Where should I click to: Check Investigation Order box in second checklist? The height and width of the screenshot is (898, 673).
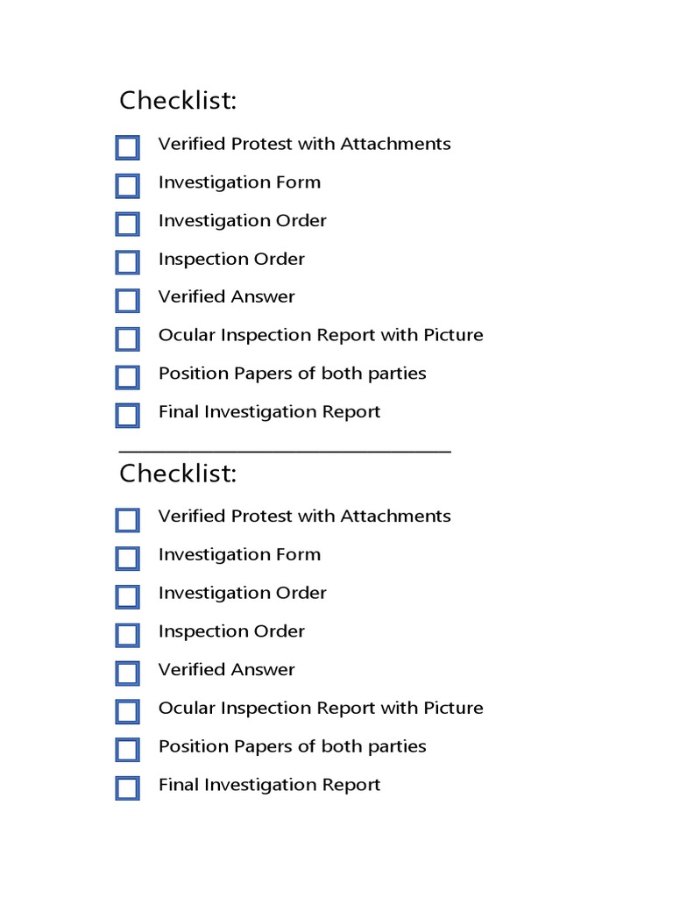point(127,596)
